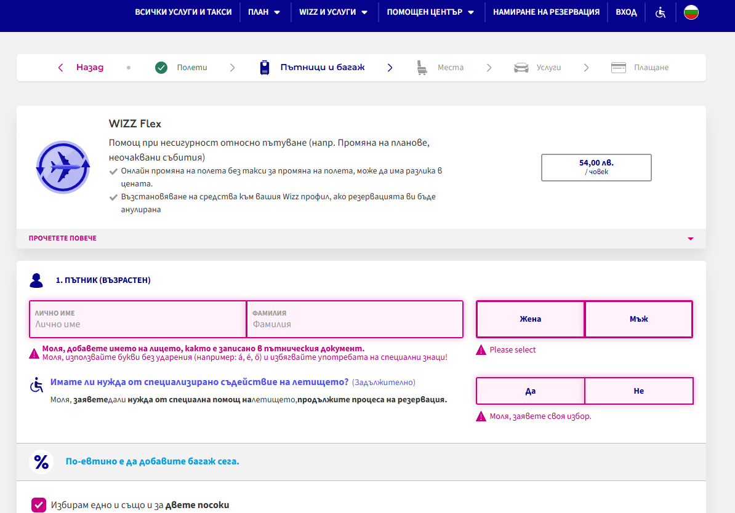Image resolution: width=735 pixels, height=513 pixels.
Task: Open the ПЛАН dropdown menu
Action: 264,12
